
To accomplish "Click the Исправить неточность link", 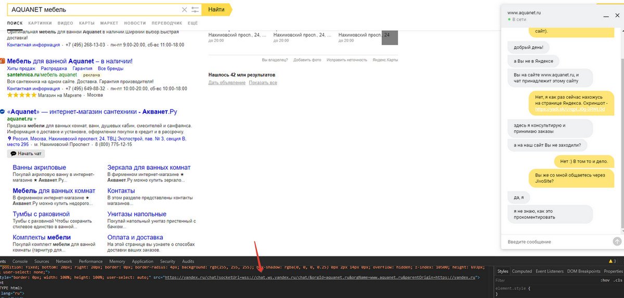I will click(346, 60).
